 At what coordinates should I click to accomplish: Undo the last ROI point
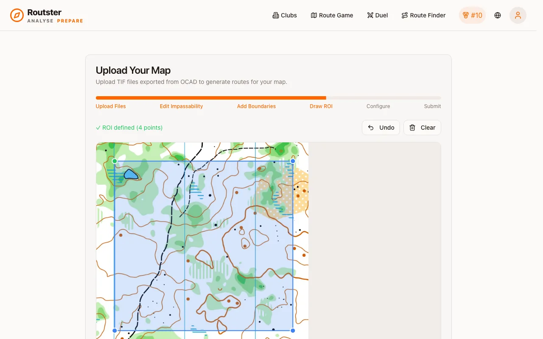coord(381,128)
